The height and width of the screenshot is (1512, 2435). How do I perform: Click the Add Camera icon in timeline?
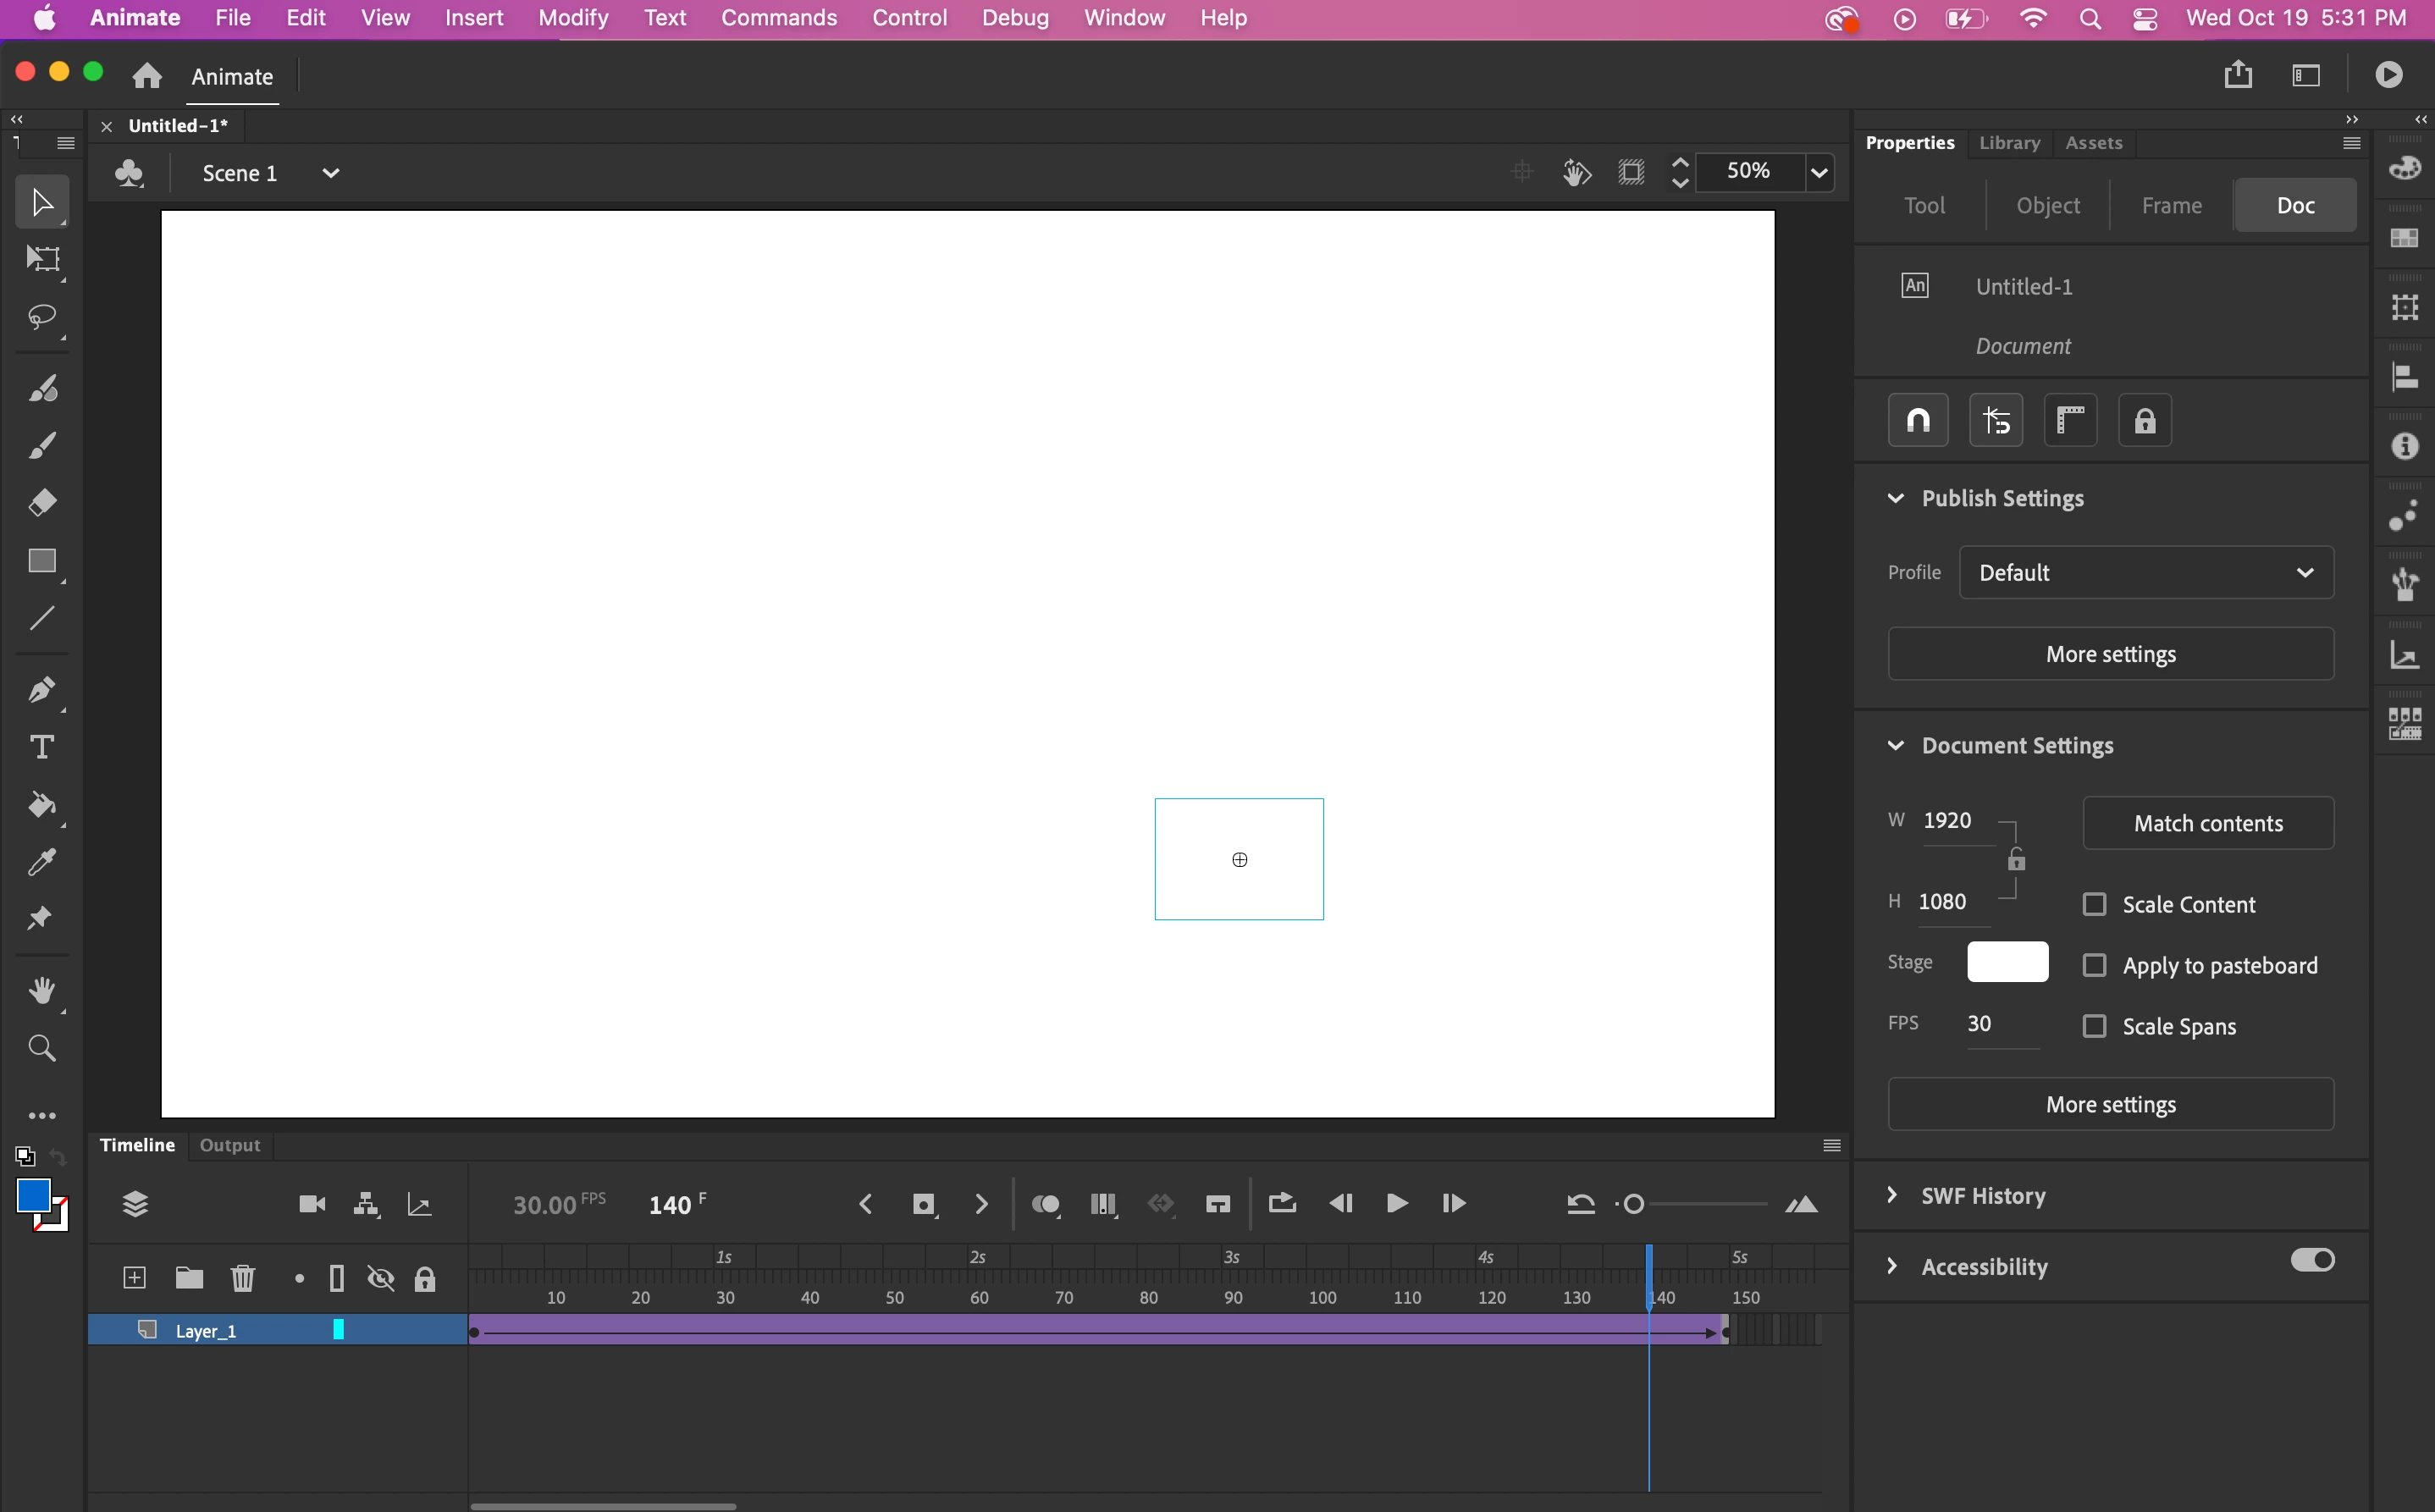pyautogui.click(x=312, y=1204)
